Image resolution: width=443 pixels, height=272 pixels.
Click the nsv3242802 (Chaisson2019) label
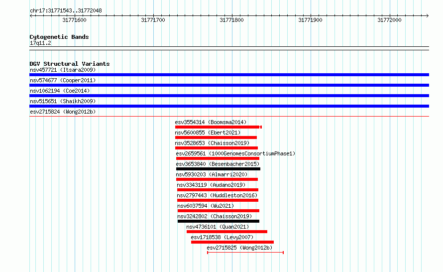point(215,216)
